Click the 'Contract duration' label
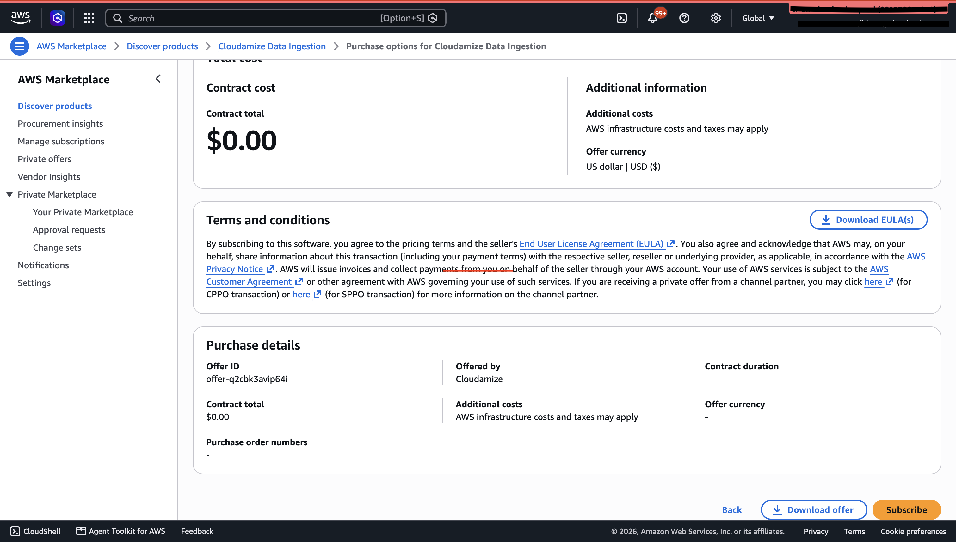 click(742, 366)
